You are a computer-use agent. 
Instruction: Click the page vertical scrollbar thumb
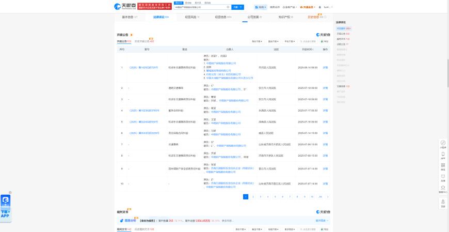[448, 73]
